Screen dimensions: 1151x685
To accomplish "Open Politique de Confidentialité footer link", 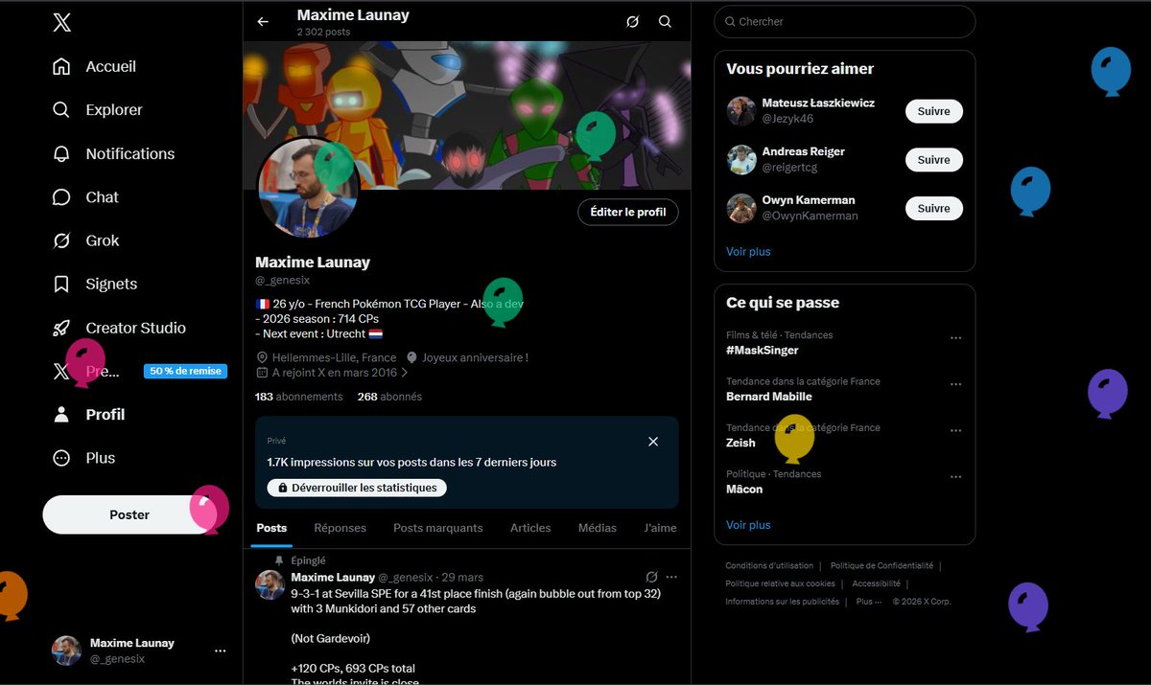I will click(881, 566).
